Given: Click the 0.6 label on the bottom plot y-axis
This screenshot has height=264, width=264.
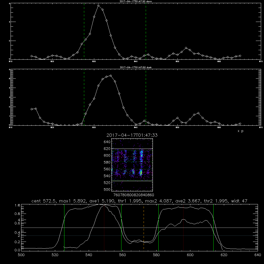Looking at the screenshot, I should (17, 223).
